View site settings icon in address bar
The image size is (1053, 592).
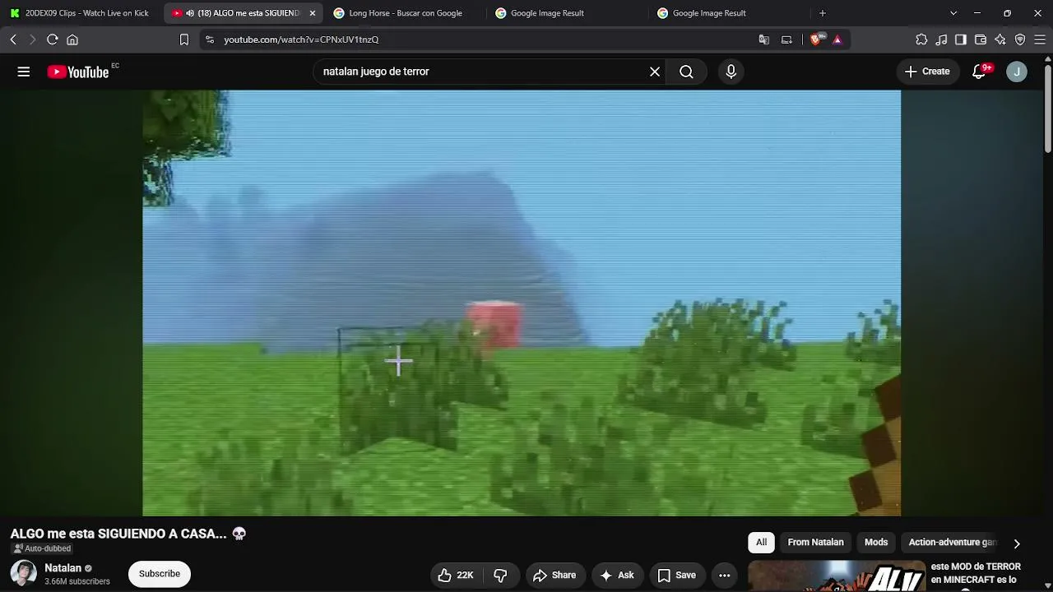(x=210, y=39)
